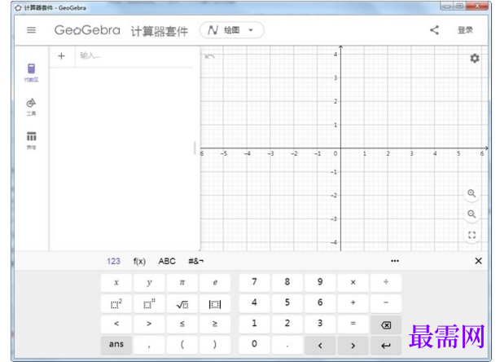
Task: Focus the 输入 algebra input field
Action: tap(134, 56)
